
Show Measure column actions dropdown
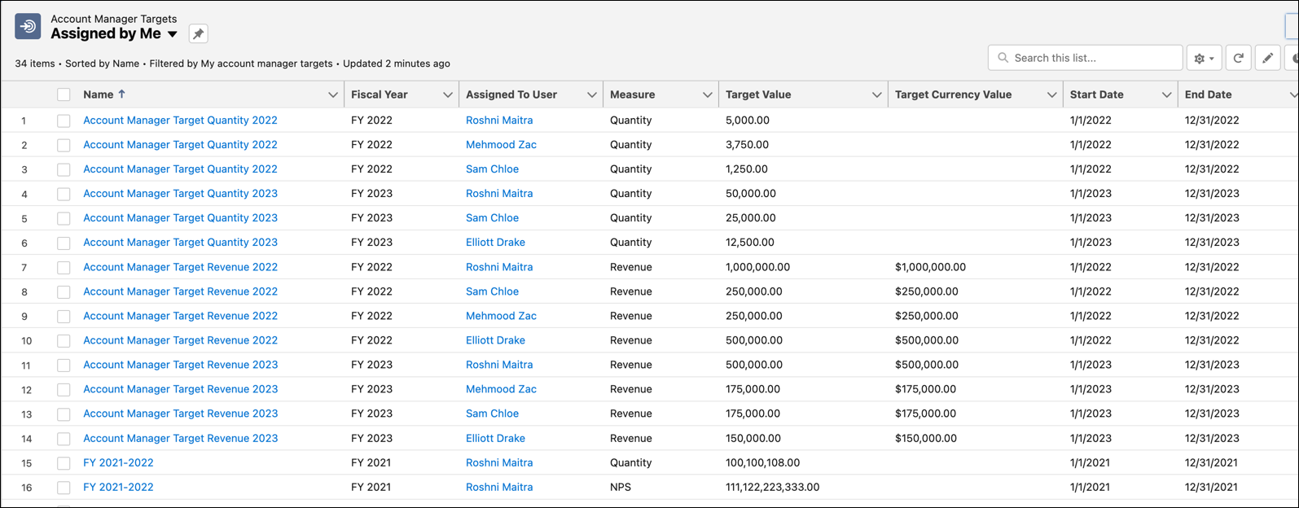(707, 95)
